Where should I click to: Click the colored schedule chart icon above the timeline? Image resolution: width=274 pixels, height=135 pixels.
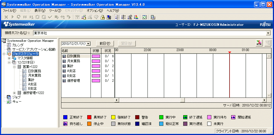259,43
